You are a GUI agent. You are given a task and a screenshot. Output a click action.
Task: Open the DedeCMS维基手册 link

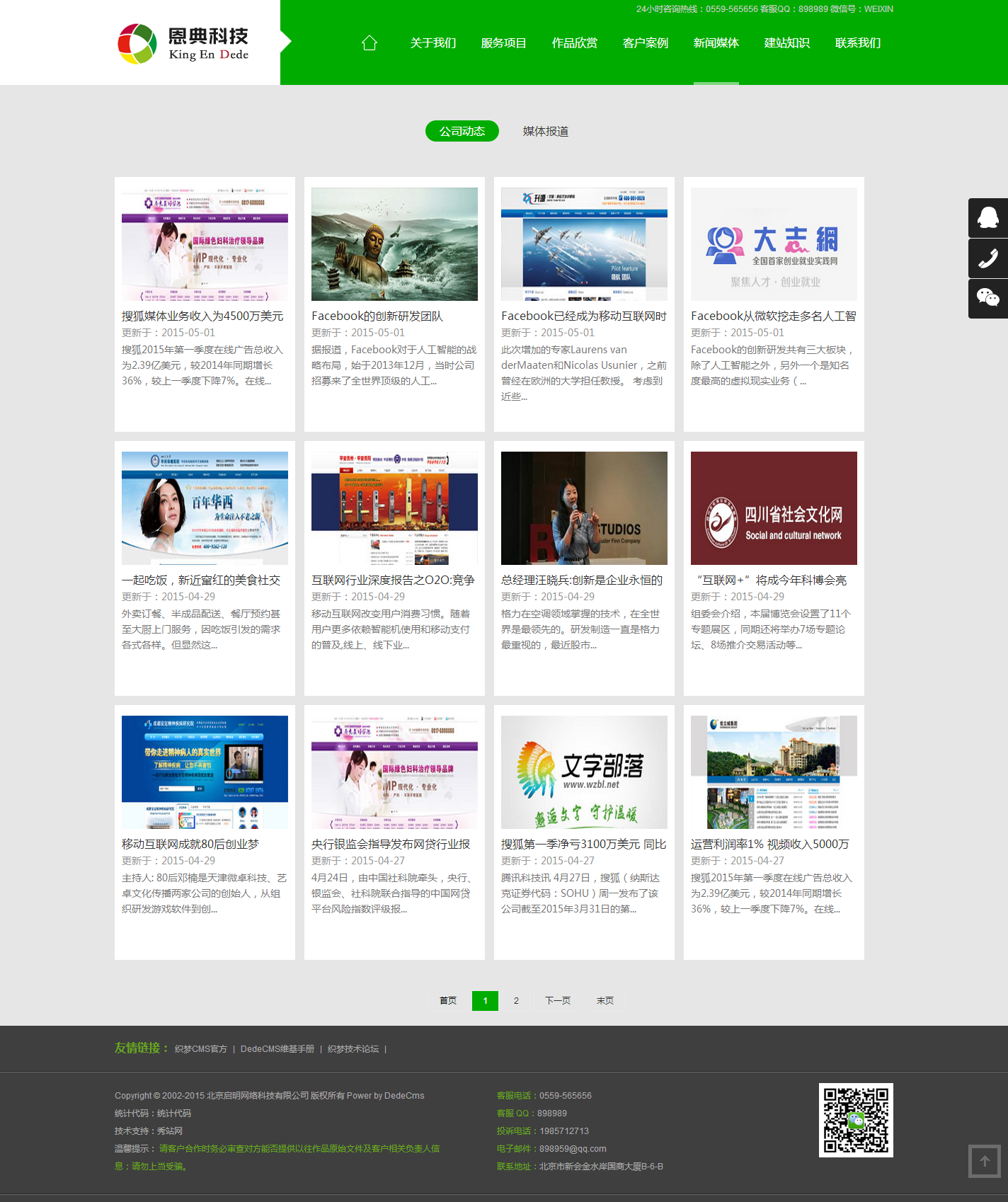click(277, 1049)
